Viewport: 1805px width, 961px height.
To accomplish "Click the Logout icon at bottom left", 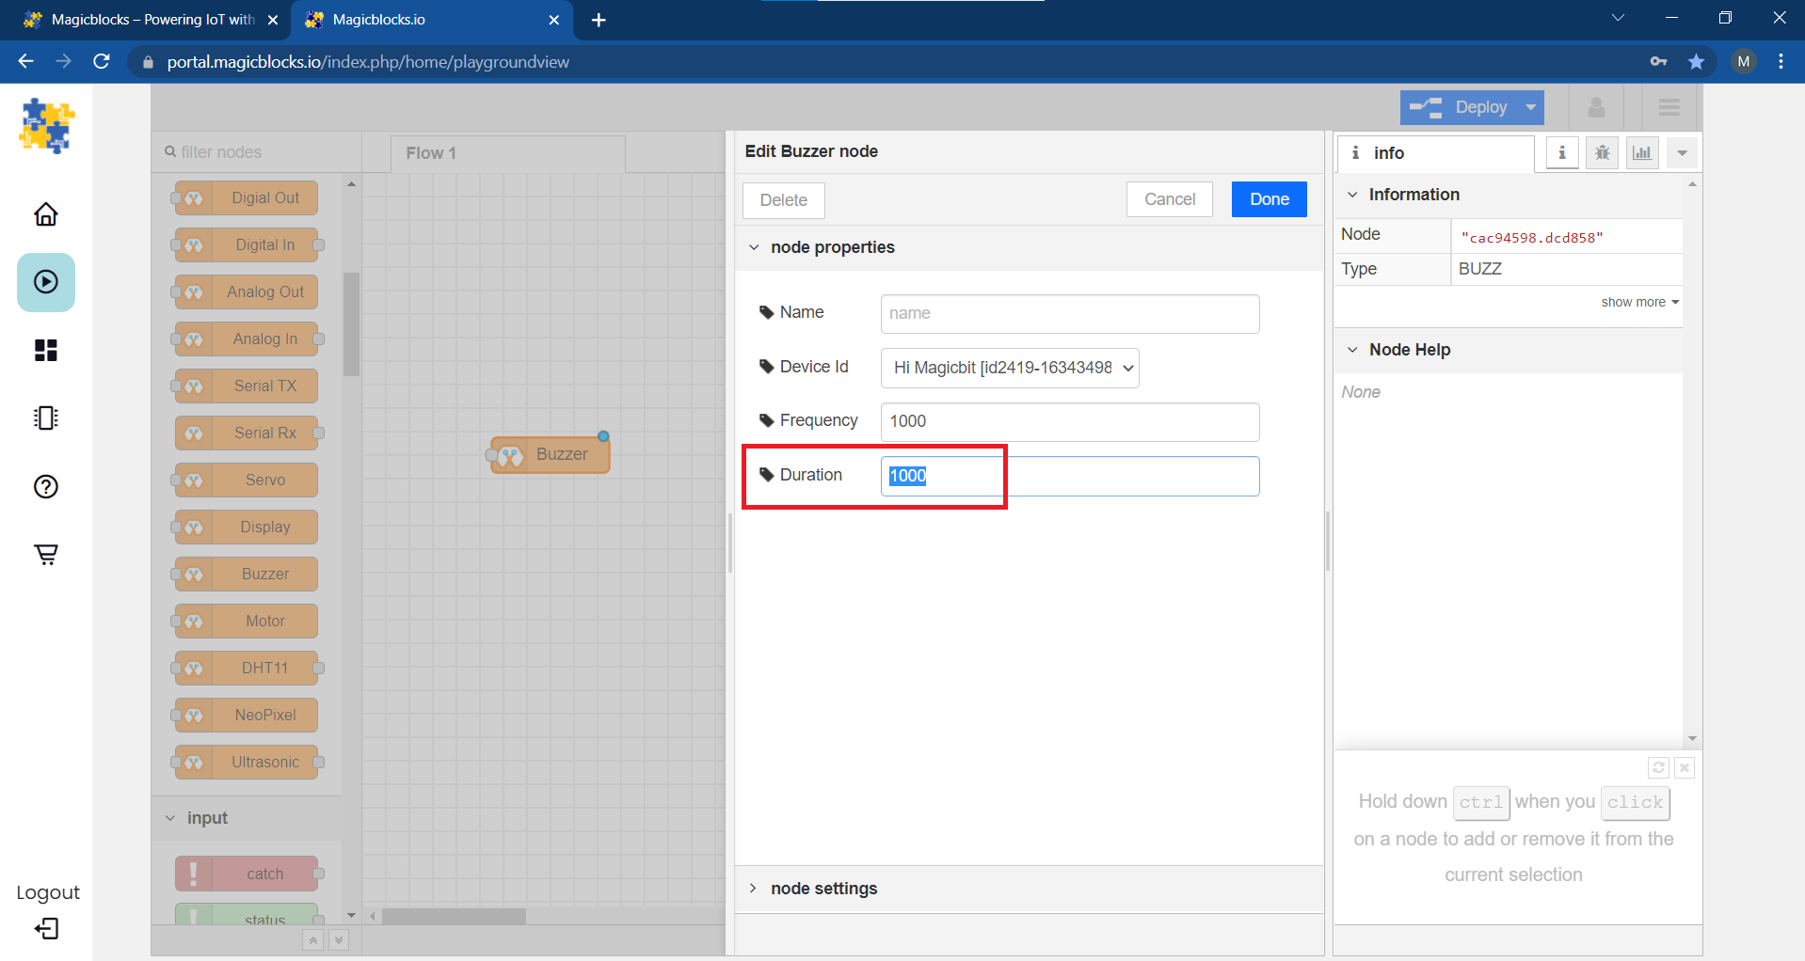I will point(46,929).
